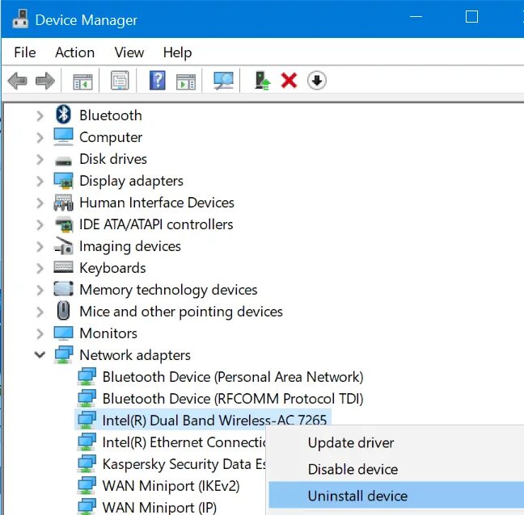Click the Forward arrow toolbar button
This screenshot has height=515, width=524.
point(45,81)
